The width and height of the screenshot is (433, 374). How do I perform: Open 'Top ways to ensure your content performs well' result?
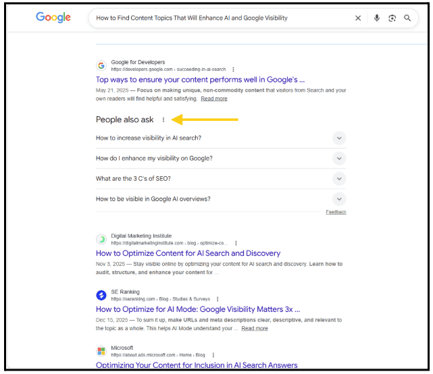pos(200,80)
